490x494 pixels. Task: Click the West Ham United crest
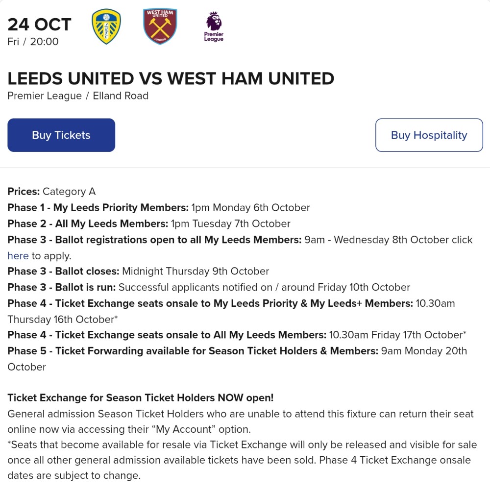[160, 26]
